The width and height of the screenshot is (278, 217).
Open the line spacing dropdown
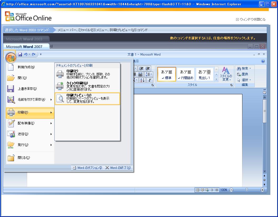pos(149,74)
